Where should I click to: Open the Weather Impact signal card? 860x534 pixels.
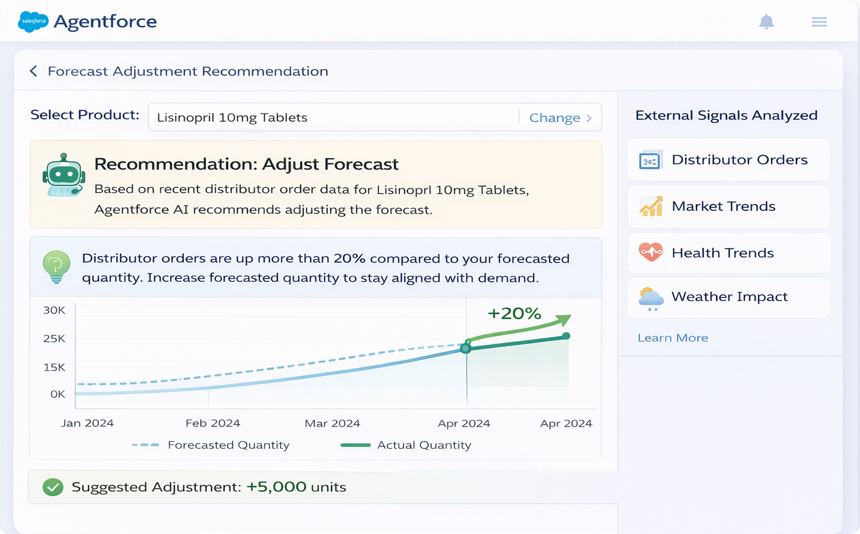(x=729, y=297)
